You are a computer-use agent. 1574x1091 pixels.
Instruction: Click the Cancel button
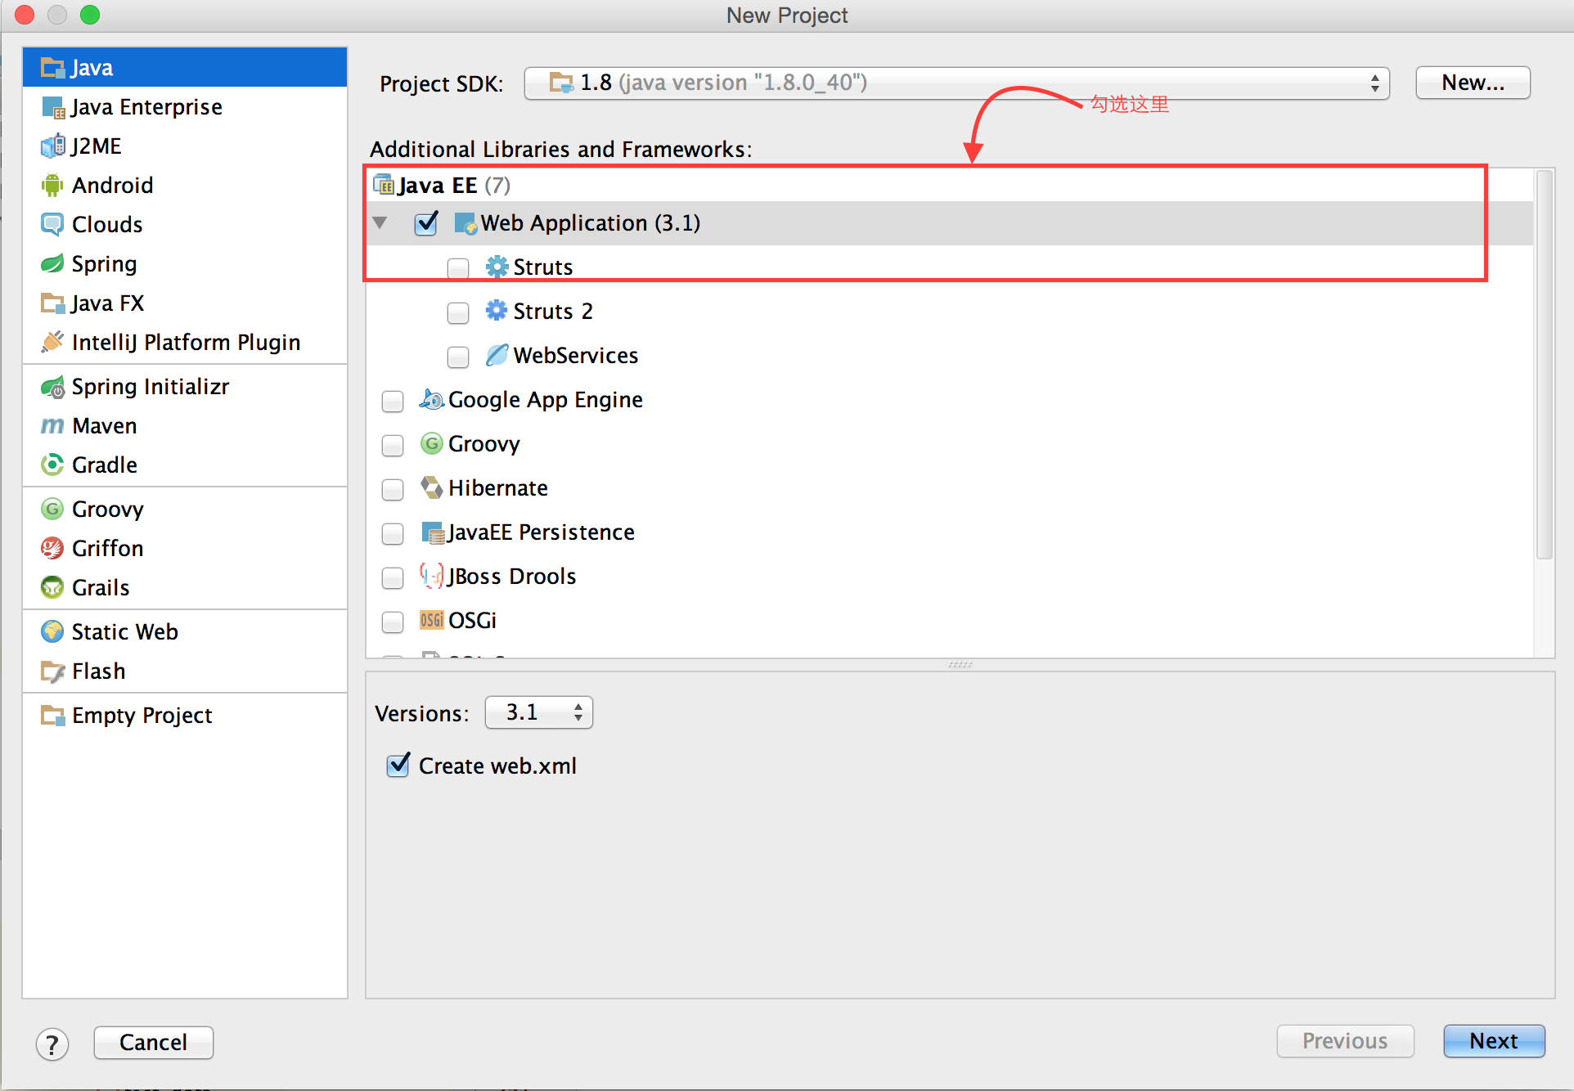pyautogui.click(x=154, y=1043)
